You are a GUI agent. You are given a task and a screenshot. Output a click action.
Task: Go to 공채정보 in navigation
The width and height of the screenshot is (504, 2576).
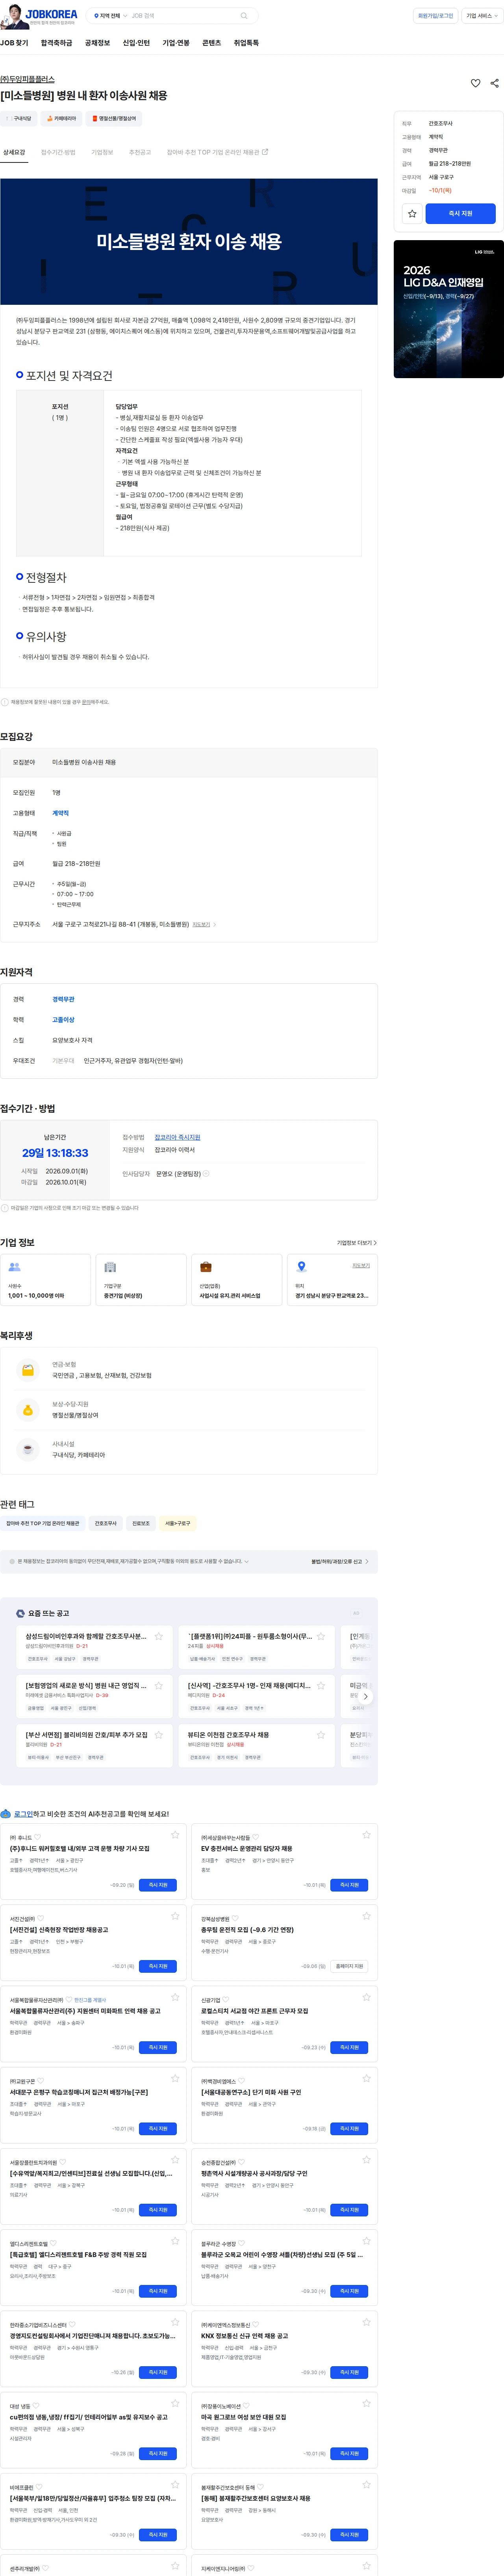[x=97, y=43]
